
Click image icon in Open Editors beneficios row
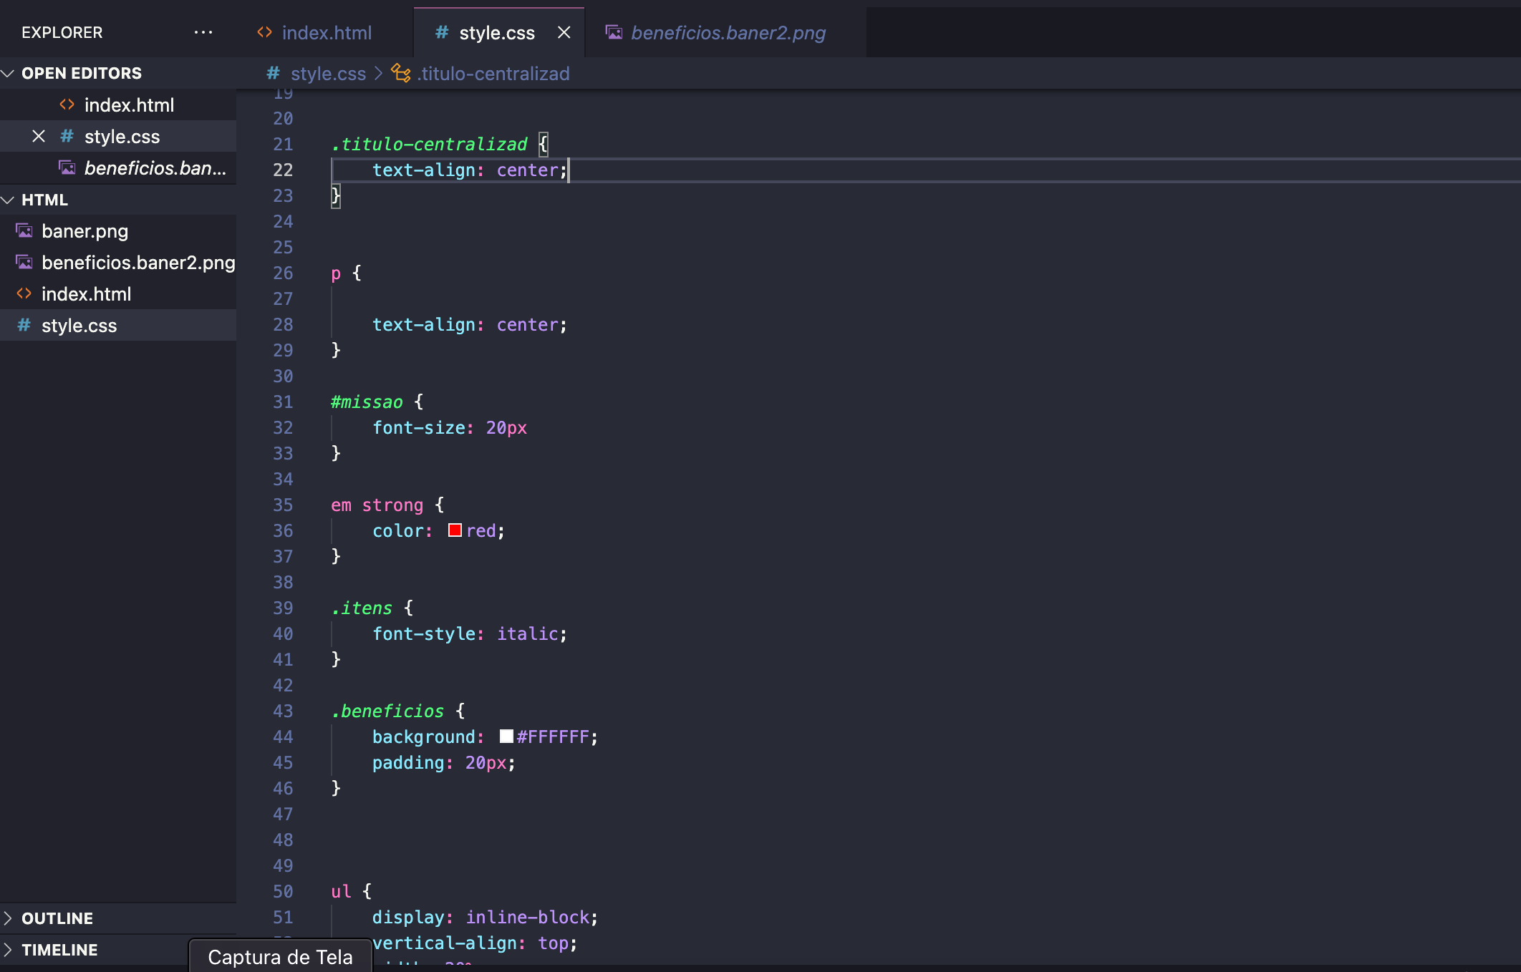[67, 167]
